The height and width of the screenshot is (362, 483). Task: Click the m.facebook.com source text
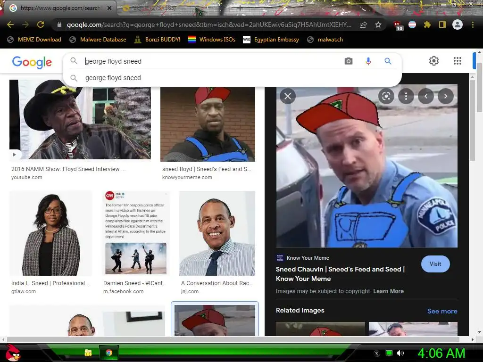click(x=123, y=291)
